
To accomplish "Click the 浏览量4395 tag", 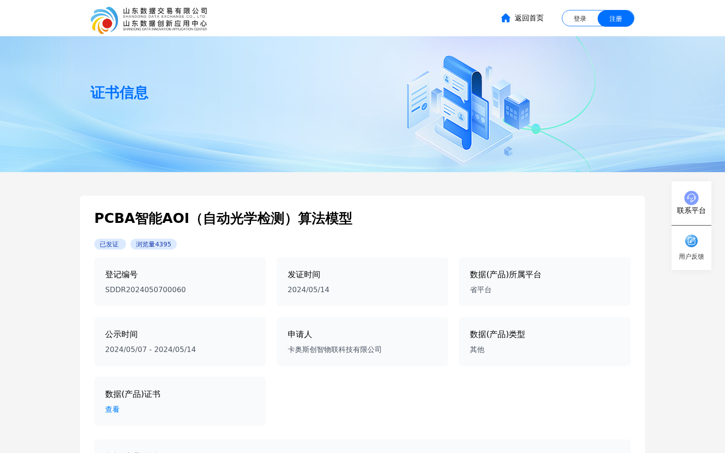I will [154, 244].
